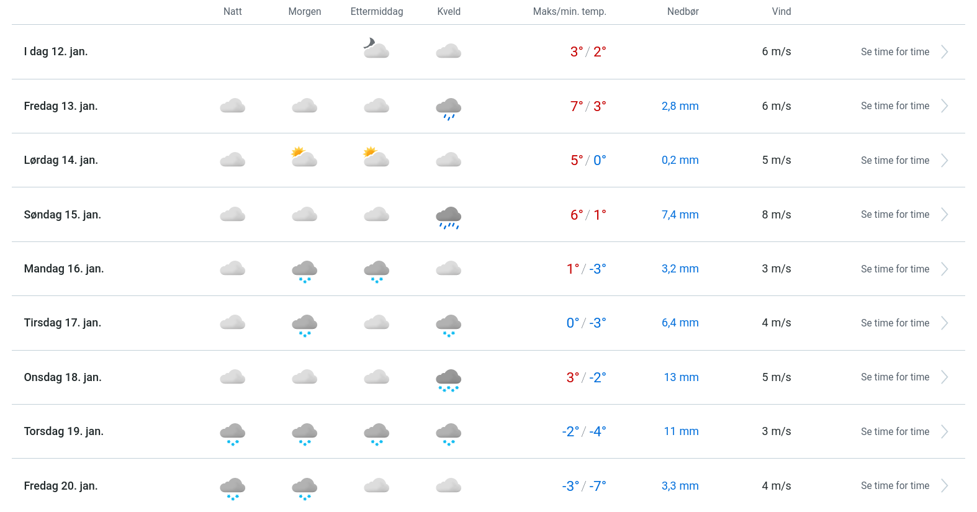Expand today's row with the chevron arrow

[944, 52]
